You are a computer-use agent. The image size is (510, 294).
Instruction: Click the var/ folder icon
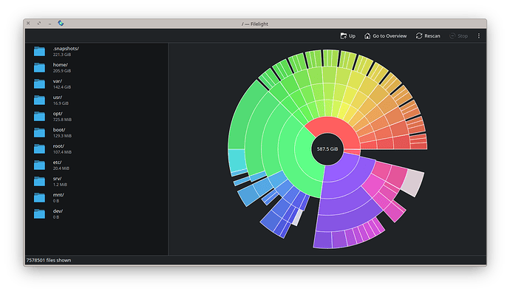tap(39, 84)
